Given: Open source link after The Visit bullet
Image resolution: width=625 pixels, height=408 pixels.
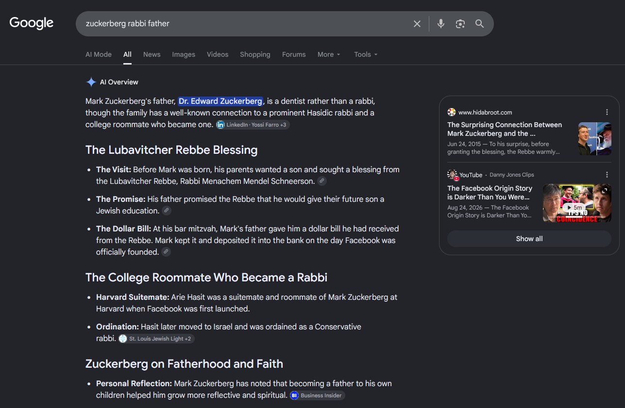Looking at the screenshot, I should pos(321,181).
